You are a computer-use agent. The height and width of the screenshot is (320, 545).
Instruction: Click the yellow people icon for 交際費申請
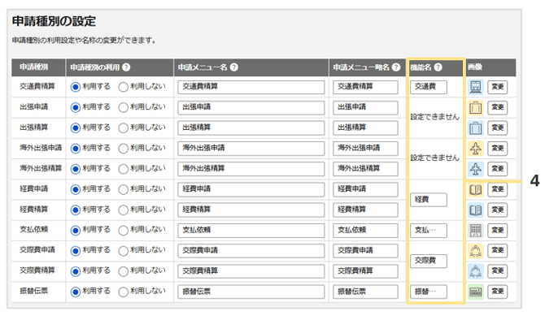click(475, 251)
